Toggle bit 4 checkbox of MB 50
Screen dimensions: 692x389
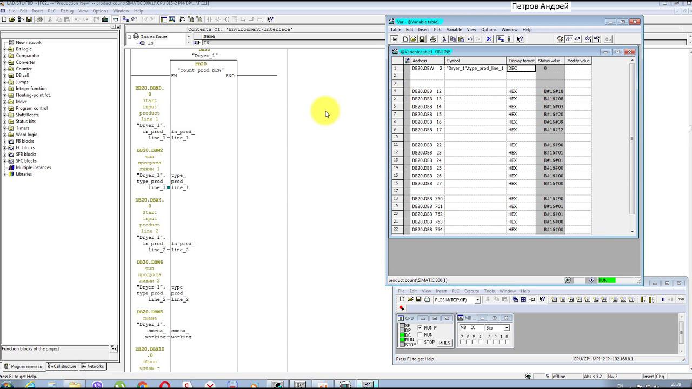coord(480,342)
